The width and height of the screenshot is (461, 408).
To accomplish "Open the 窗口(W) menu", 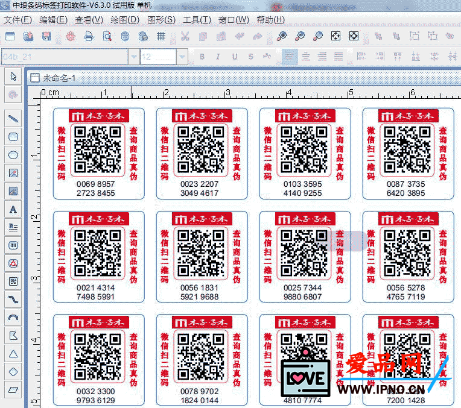I will tap(234, 20).
